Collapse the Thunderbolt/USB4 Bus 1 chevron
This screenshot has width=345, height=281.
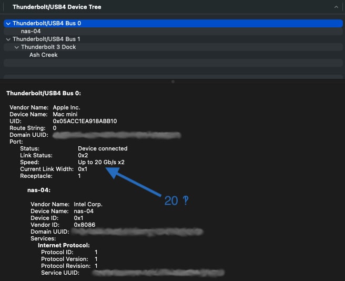tap(8, 39)
